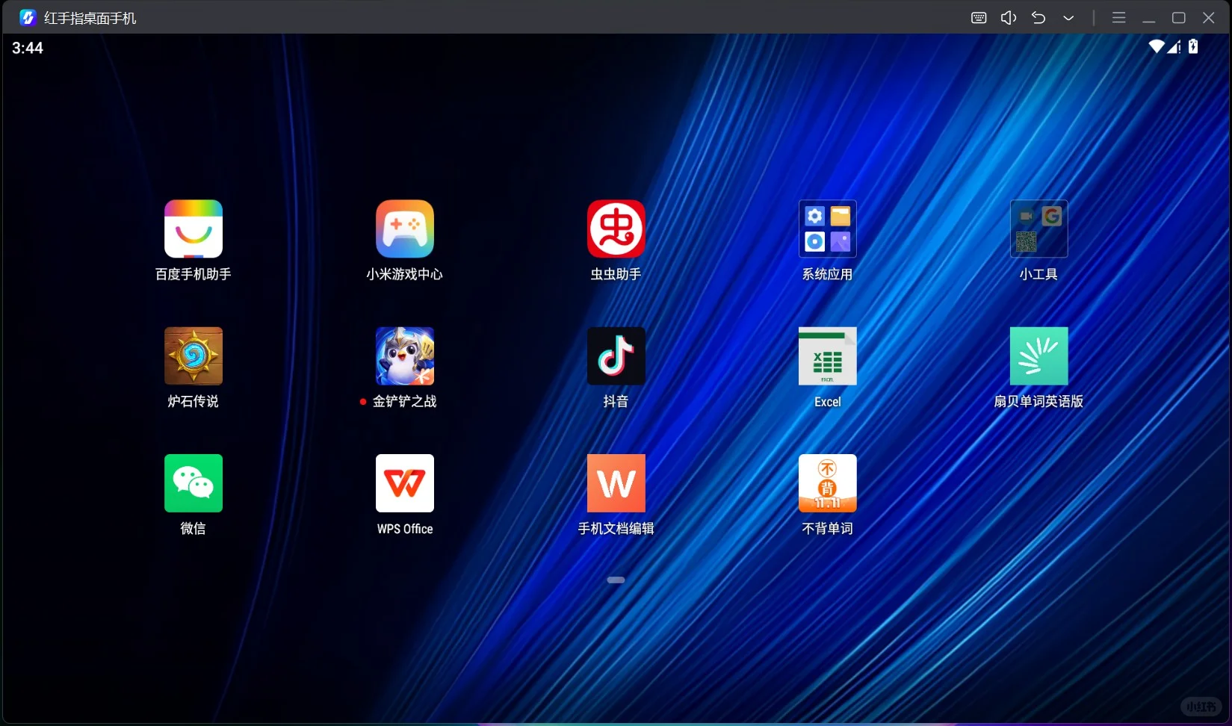Click the back arrow icon in title bar
Image resolution: width=1232 pixels, height=726 pixels.
click(x=1038, y=17)
